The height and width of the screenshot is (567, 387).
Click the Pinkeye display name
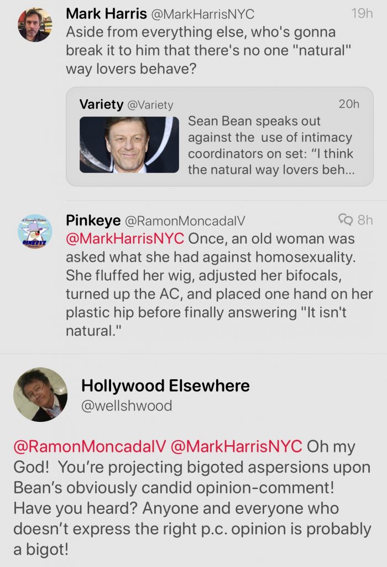pos(93,220)
